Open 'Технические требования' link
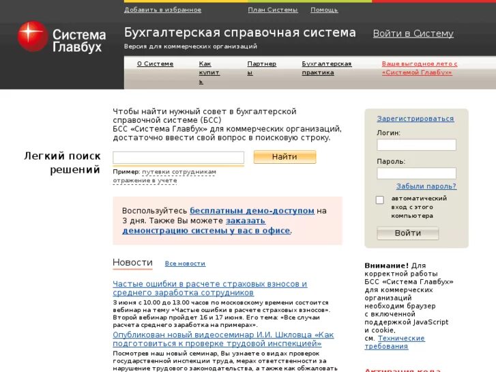This screenshot has width=496, height=372. coord(395,342)
